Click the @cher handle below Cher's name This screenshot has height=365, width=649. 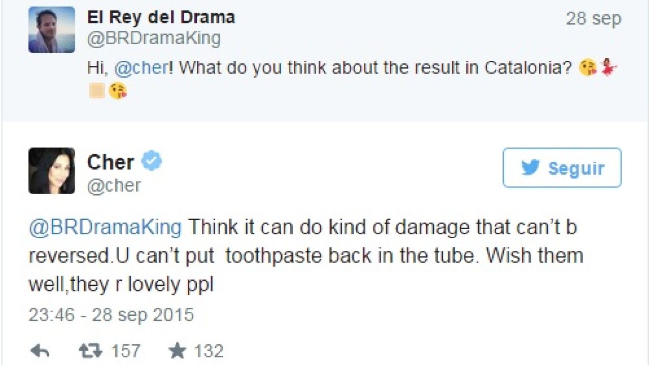[114, 186]
